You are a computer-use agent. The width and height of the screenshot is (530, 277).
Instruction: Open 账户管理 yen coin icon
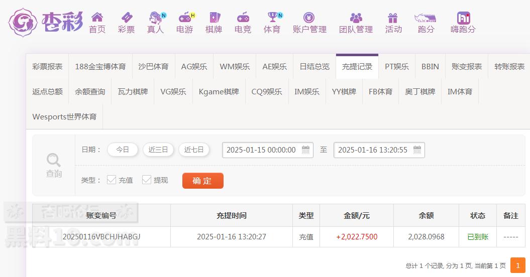tap(309, 18)
